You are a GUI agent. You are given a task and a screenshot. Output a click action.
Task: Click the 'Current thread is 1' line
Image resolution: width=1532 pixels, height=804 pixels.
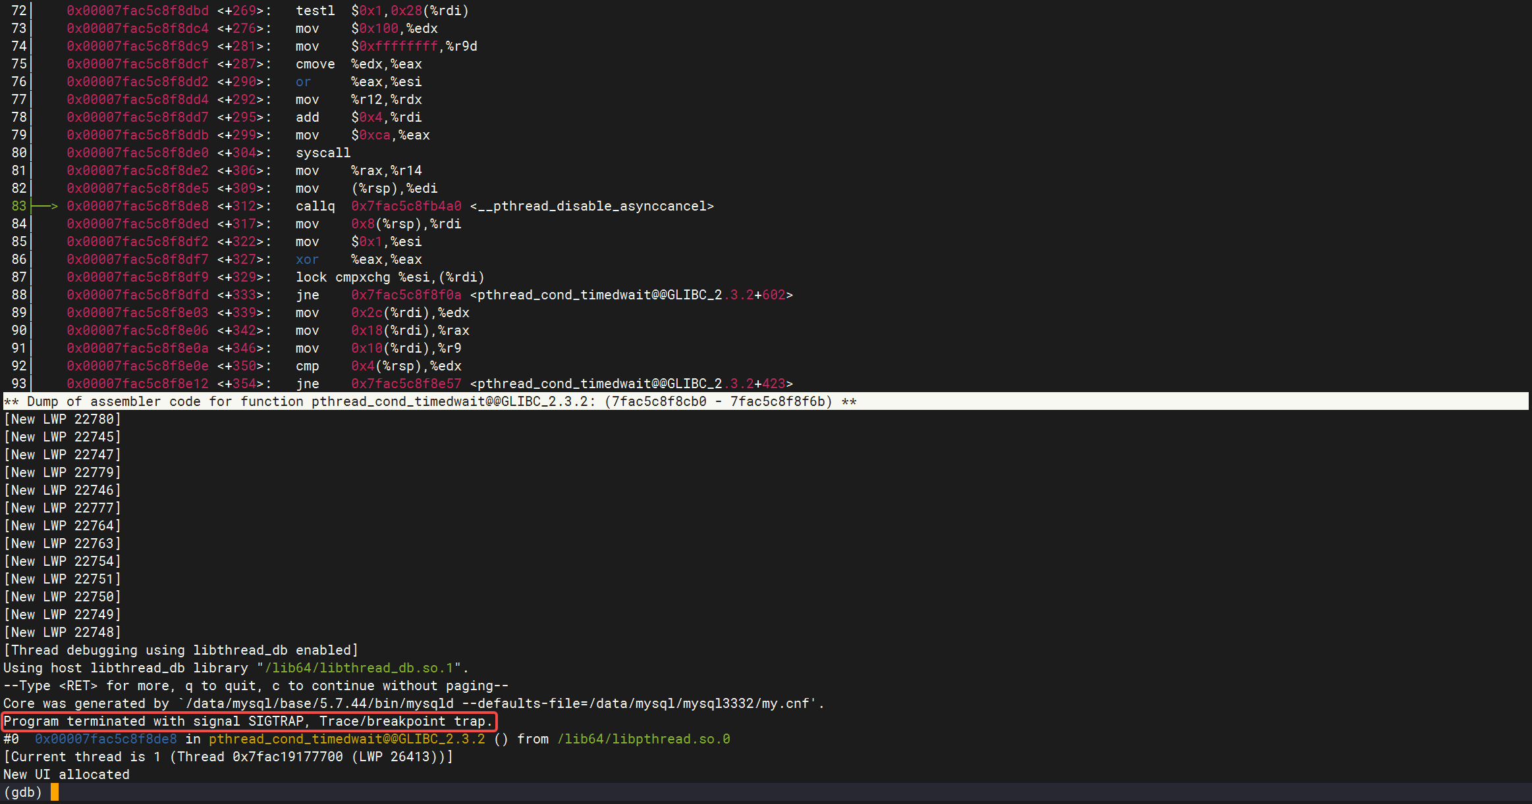pos(228,757)
